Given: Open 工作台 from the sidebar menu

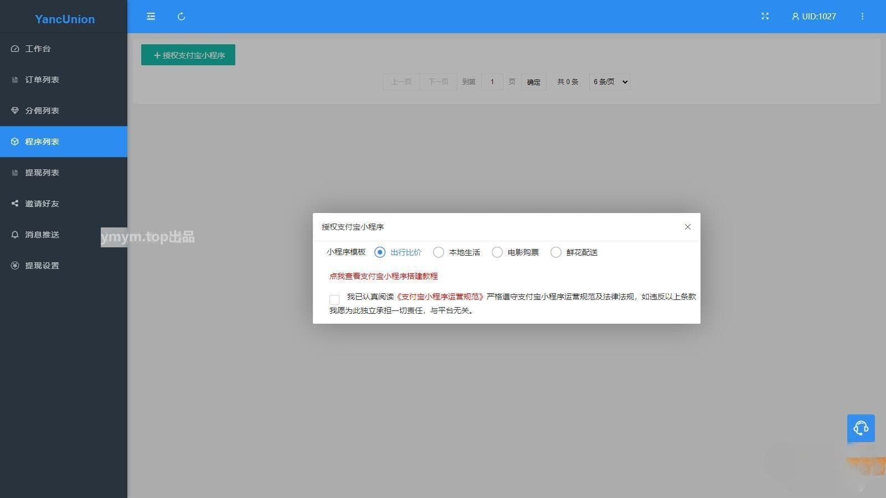Looking at the screenshot, I should tap(64, 49).
